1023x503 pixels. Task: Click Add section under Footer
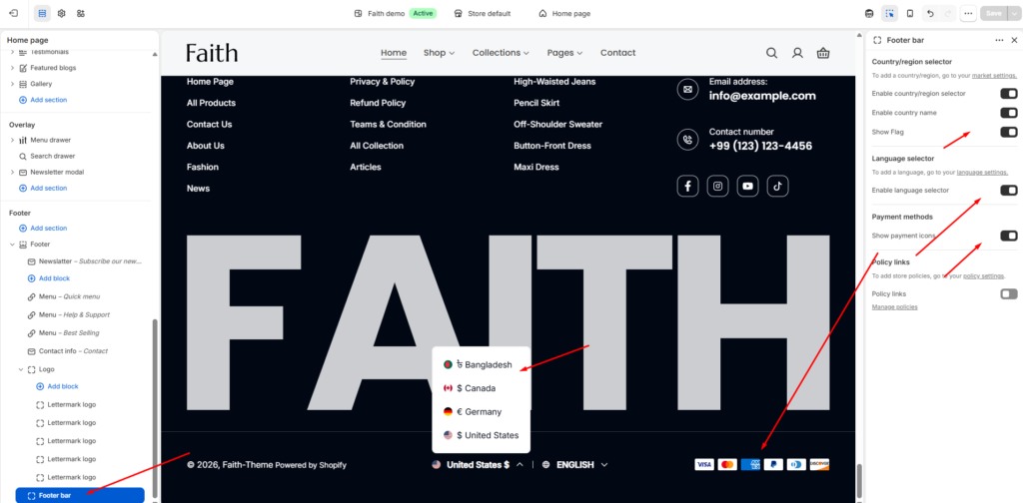pyautogui.click(x=43, y=228)
